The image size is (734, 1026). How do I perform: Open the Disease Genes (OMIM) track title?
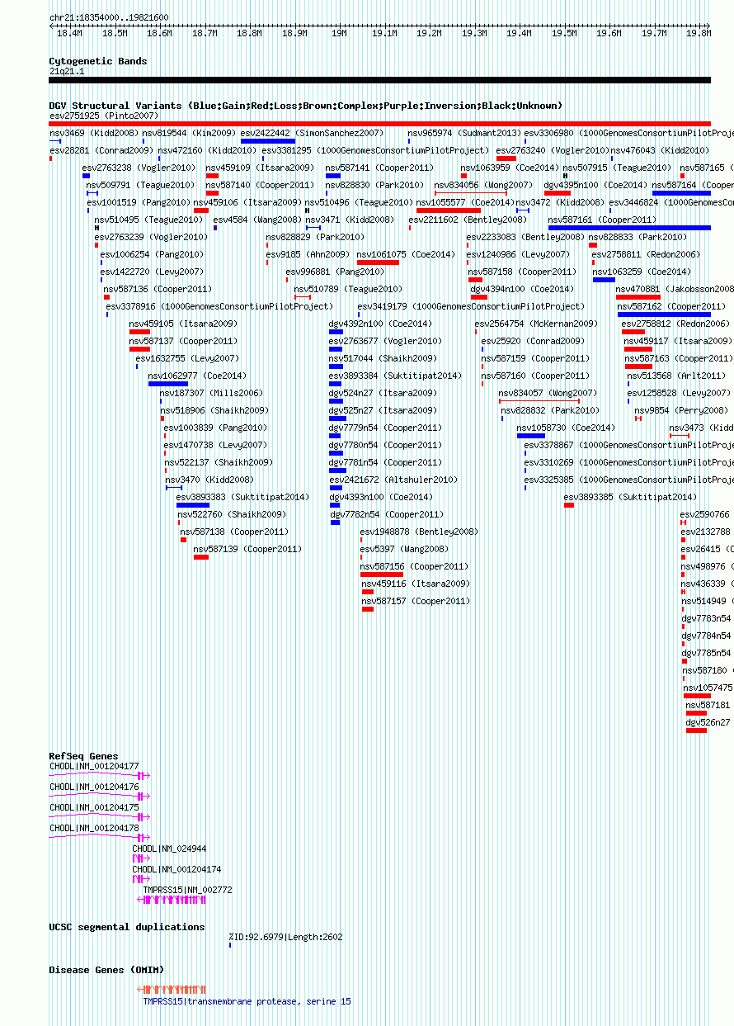(x=106, y=970)
